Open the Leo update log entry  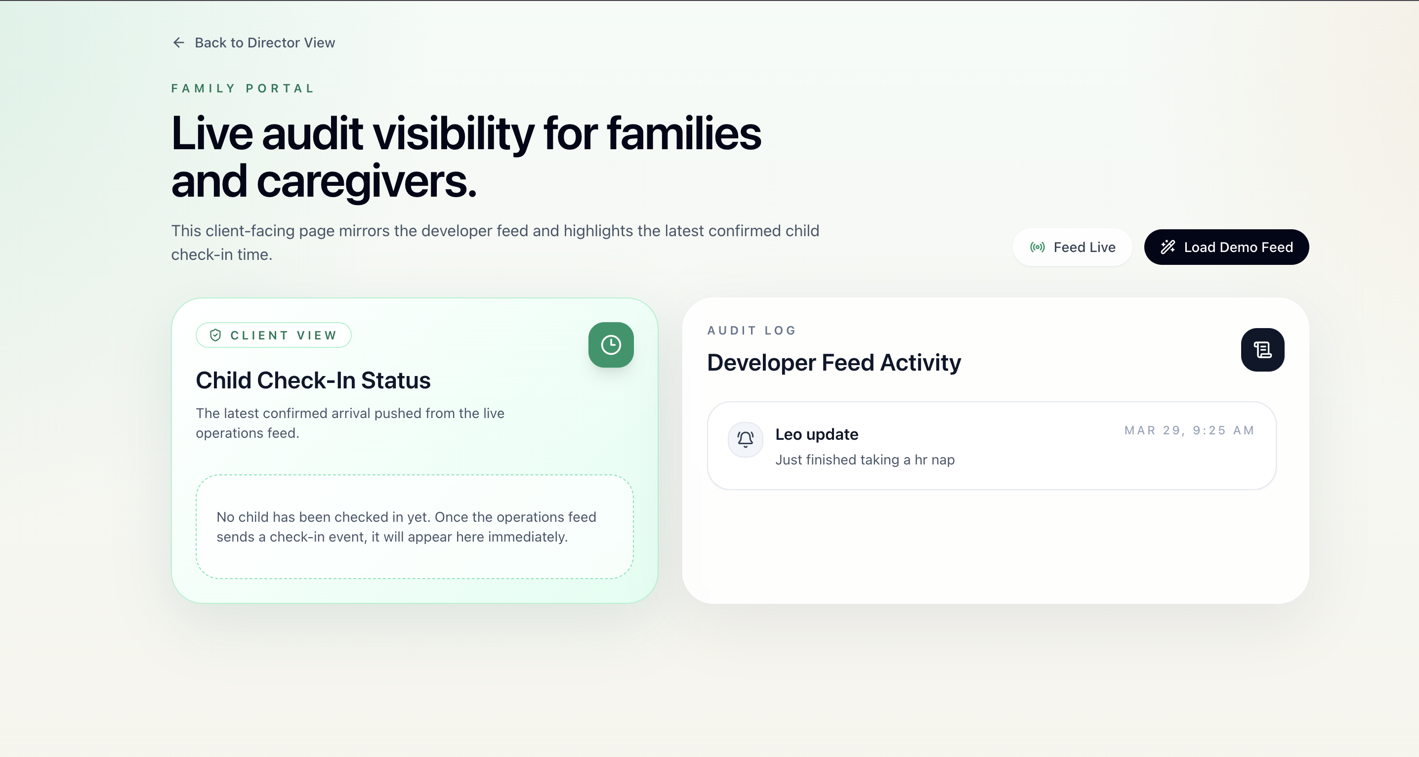click(991, 445)
